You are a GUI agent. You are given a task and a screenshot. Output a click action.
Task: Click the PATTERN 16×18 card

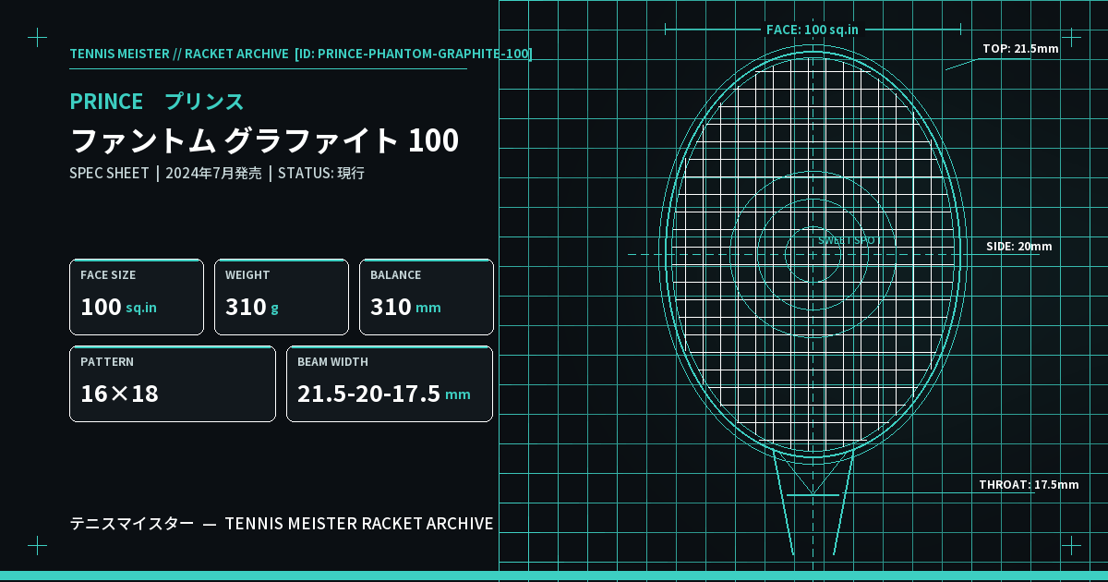click(173, 383)
